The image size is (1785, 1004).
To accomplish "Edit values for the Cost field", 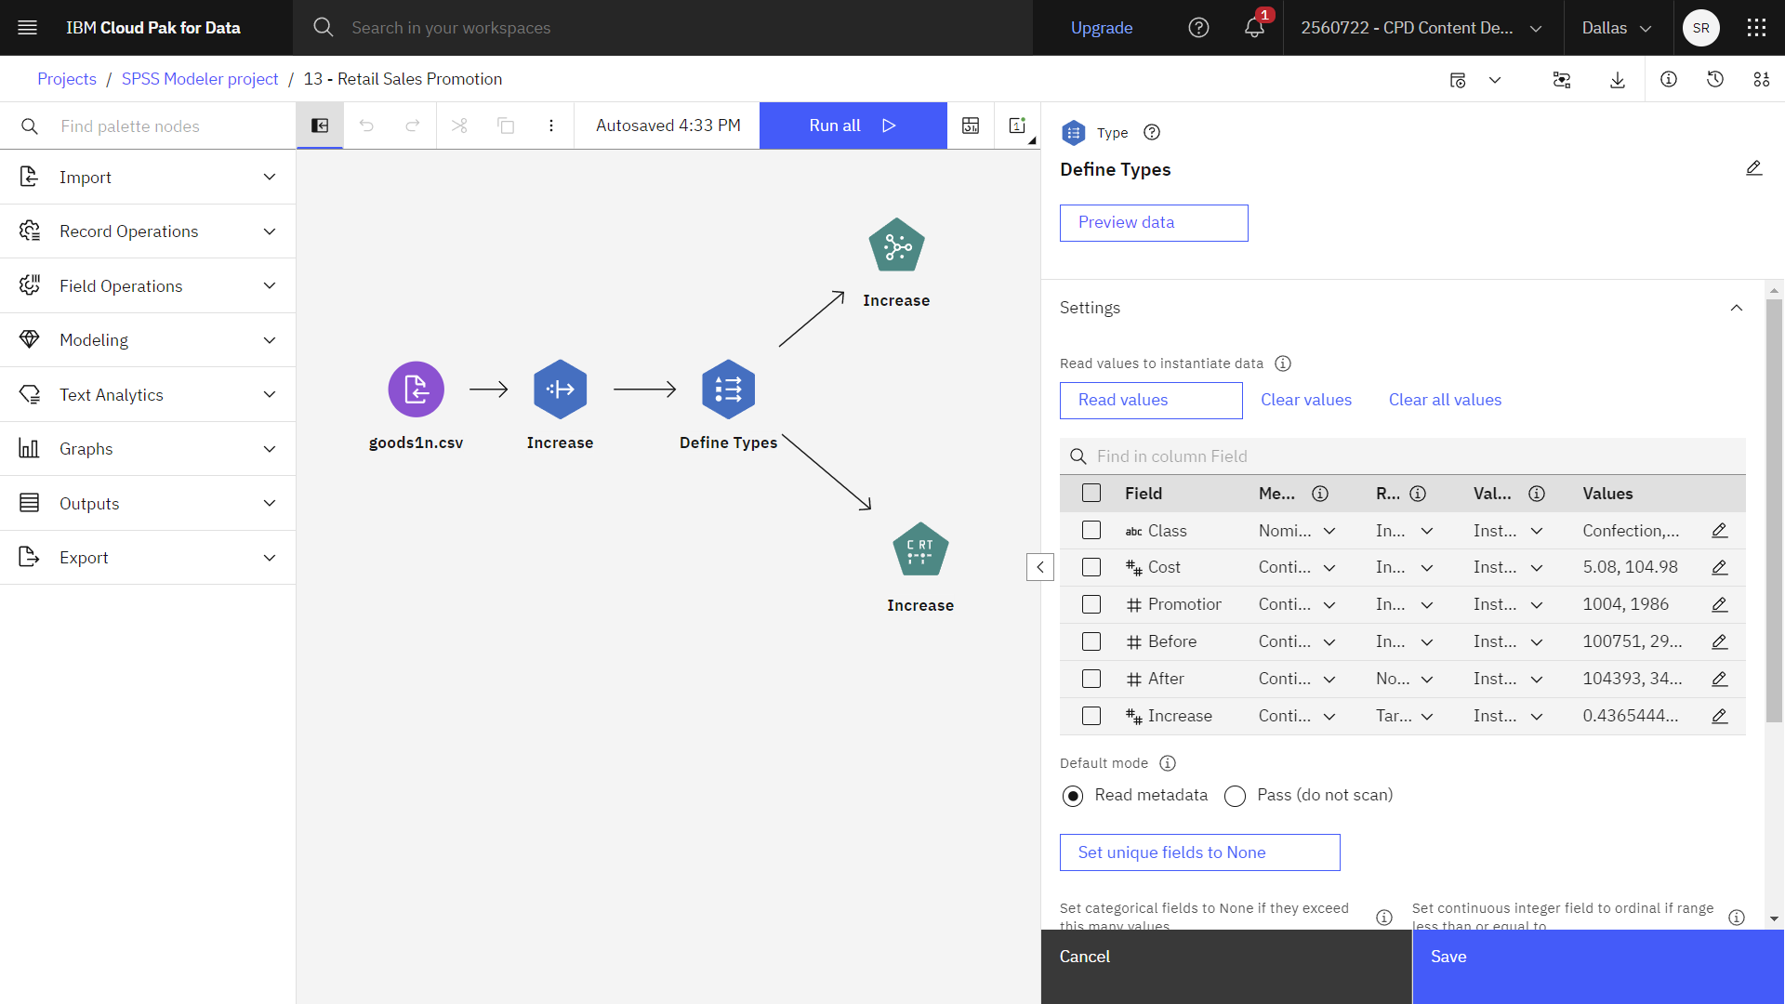I will [x=1719, y=567].
